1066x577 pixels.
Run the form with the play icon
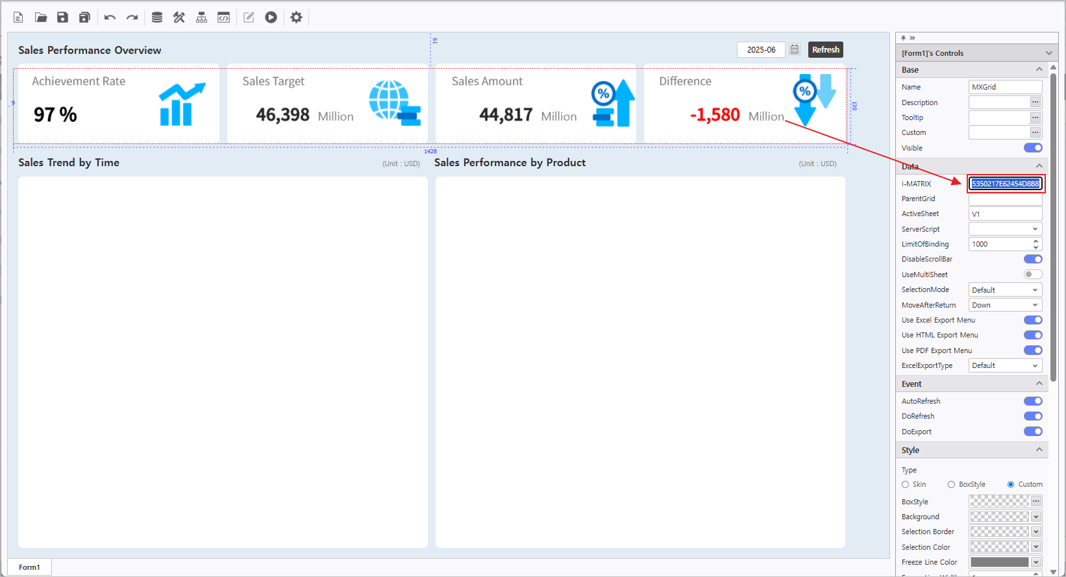271,18
